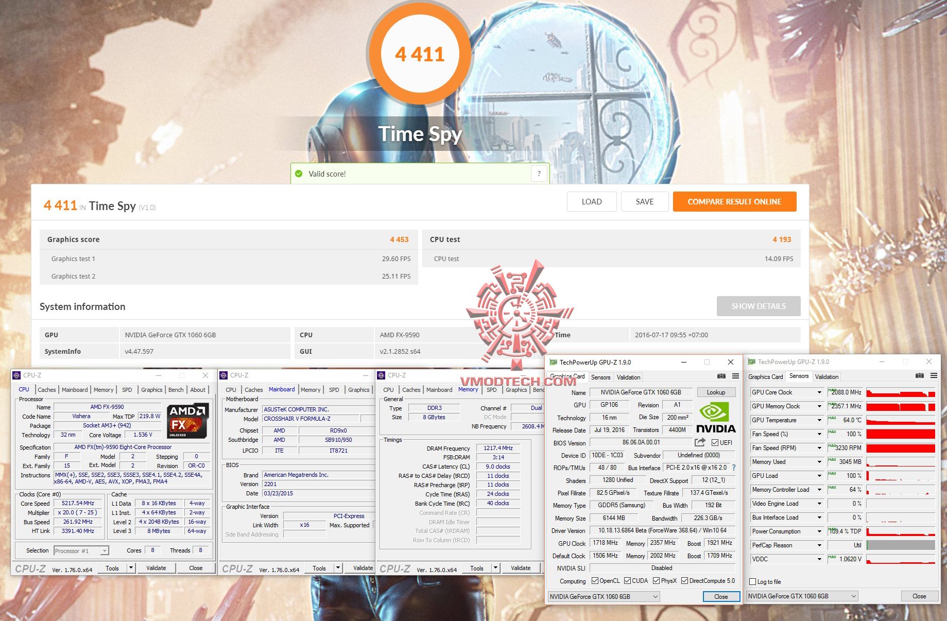Click the Fan Speed (%) sensor graph
The width and height of the screenshot is (947, 621).
pos(901,435)
